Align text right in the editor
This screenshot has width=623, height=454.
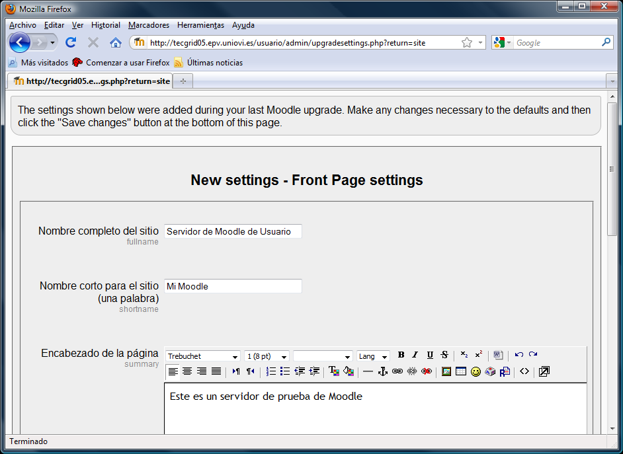202,371
